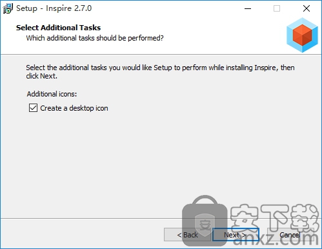Click the instruction paragraph about installing Inspire

coord(160,71)
